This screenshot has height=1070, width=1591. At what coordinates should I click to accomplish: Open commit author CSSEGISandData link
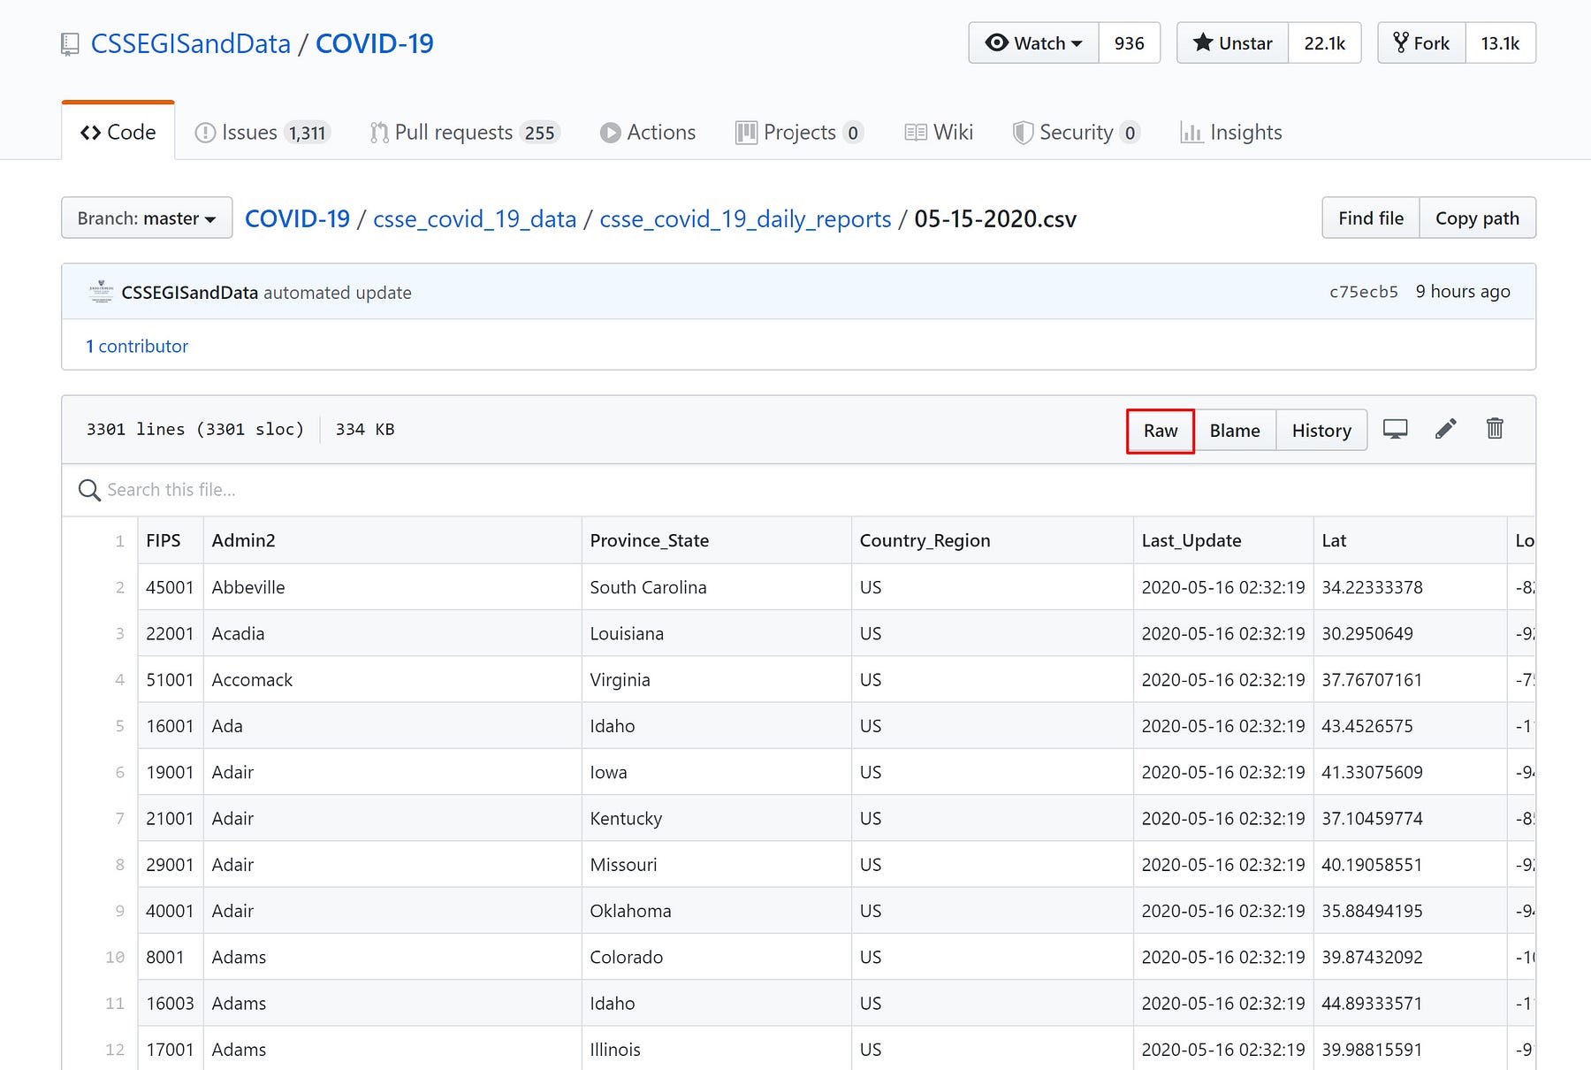click(x=190, y=293)
